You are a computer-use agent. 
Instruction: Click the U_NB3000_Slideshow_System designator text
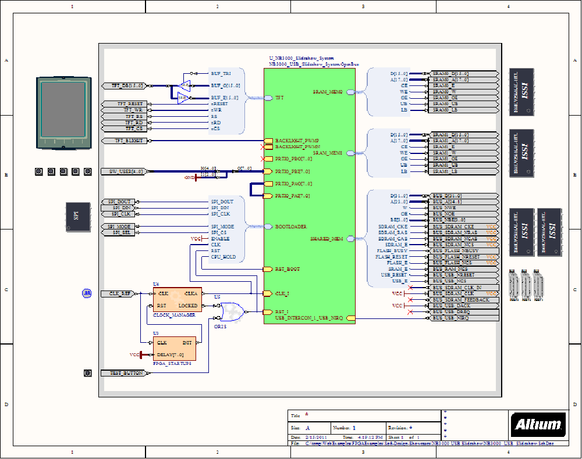click(x=301, y=58)
